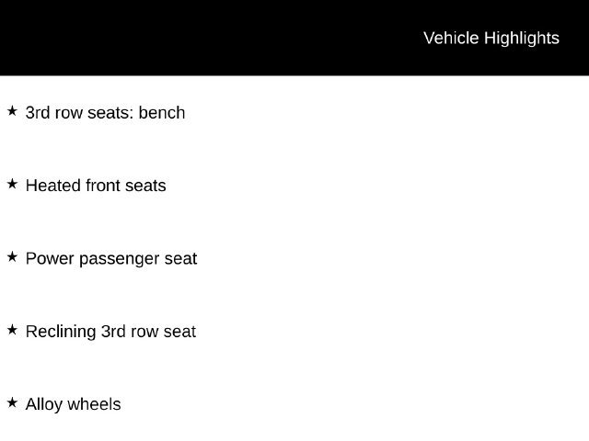Click the star beside 3rd row seats: bench
The width and height of the screenshot is (589, 441).
[12, 111]
